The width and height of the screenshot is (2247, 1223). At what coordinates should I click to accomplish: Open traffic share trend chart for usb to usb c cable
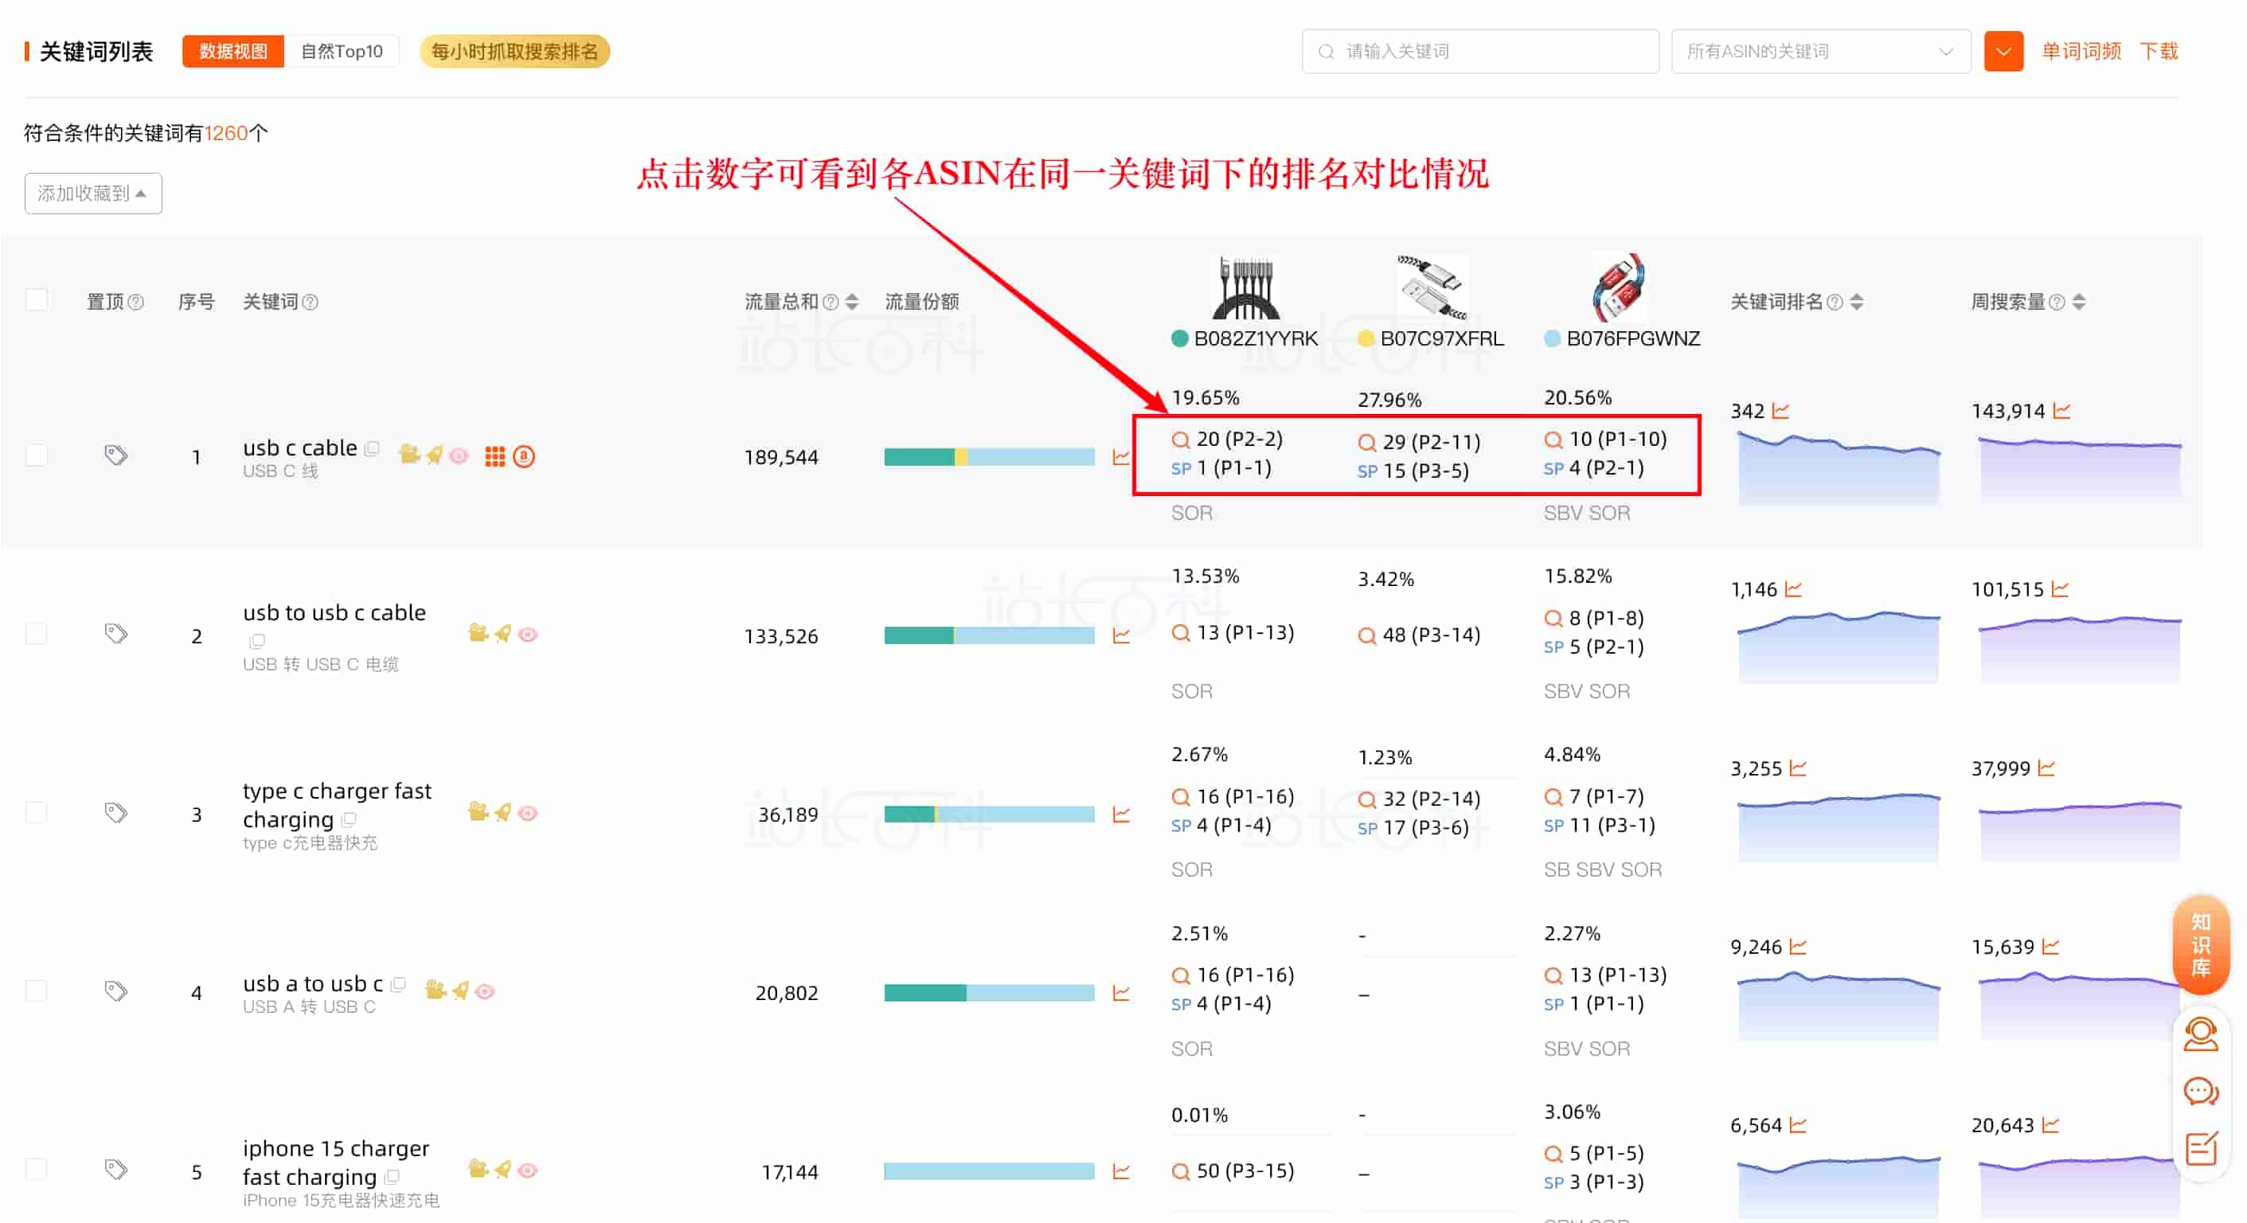click(1121, 636)
